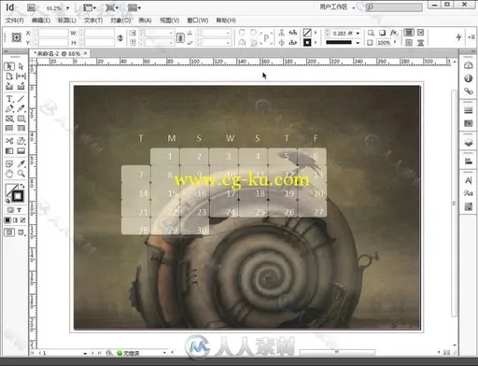Select the Page tool
Screen dimensions: 478x366
click(x=9, y=77)
